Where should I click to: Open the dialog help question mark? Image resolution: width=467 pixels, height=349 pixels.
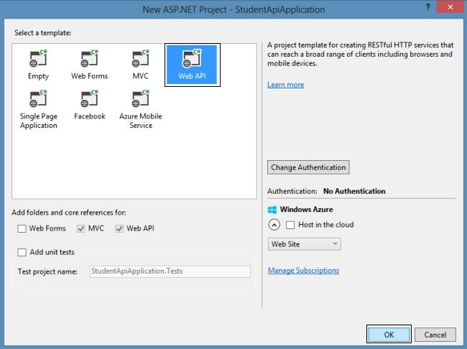click(x=427, y=7)
